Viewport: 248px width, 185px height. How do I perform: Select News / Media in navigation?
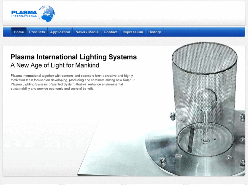tap(87, 32)
